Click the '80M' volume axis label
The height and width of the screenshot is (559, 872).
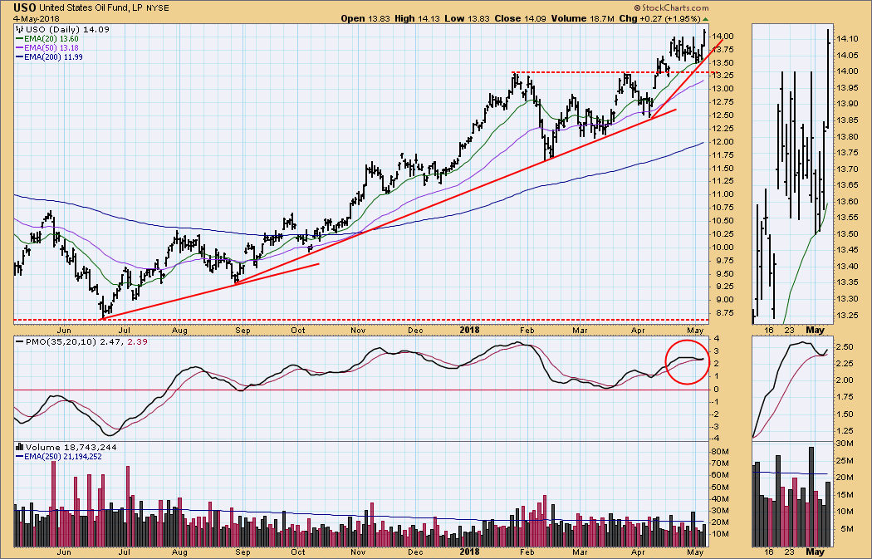click(x=722, y=452)
